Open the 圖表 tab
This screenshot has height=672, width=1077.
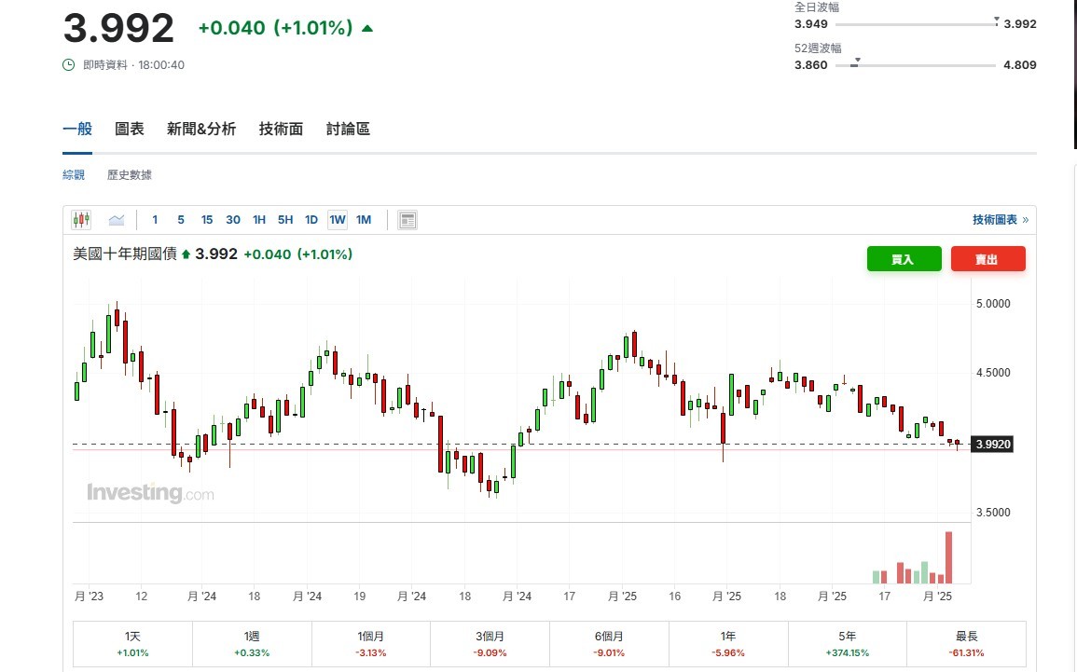[130, 130]
